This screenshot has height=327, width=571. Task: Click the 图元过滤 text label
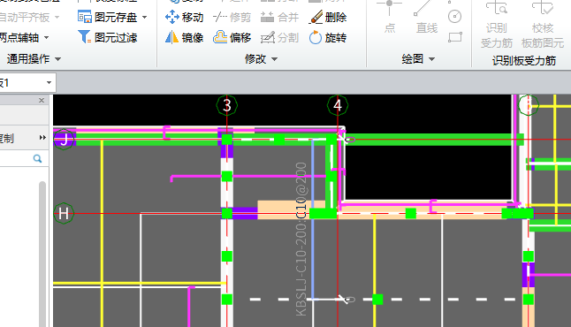point(116,37)
